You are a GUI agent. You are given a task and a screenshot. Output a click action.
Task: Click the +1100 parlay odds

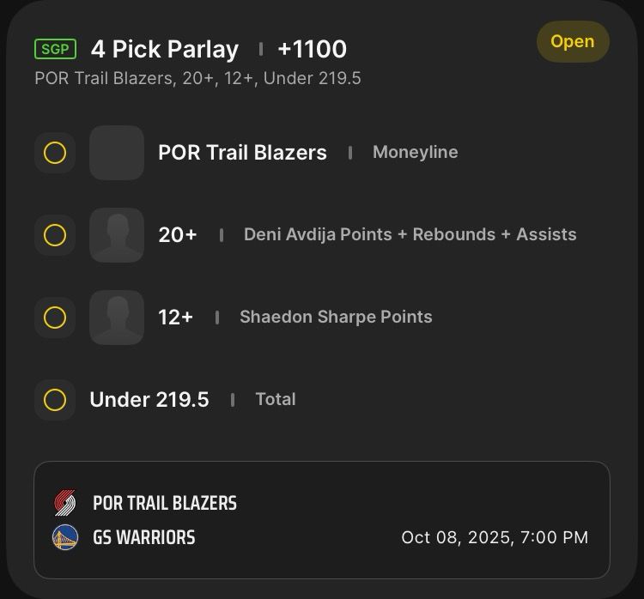[313, 49]
